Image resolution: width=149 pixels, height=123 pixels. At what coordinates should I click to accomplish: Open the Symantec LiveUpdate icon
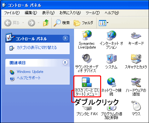[x=87, y=35]
